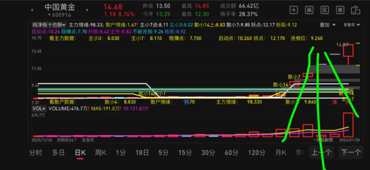Screen dimensions: 370x170
Task: Go to next stock with right arrow
Action: [x=87, y=10]
